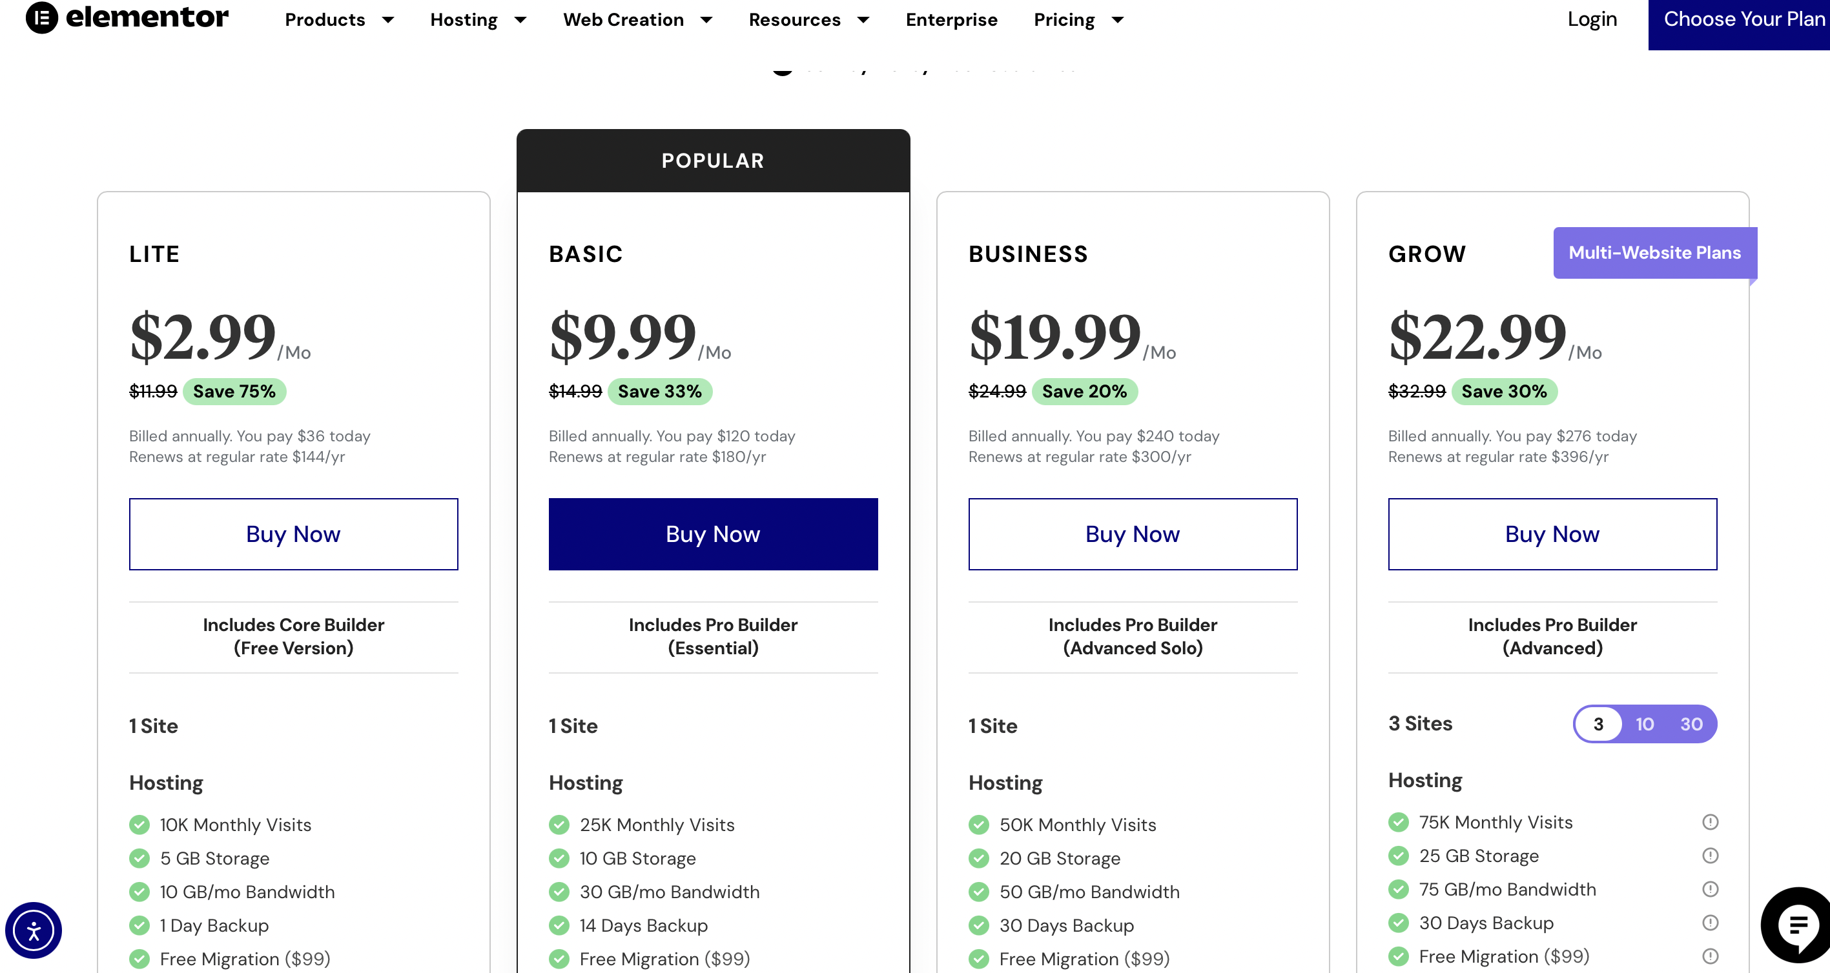
Task: Click the 3-10-30 sites selector track
Action: coord(1645,724)
